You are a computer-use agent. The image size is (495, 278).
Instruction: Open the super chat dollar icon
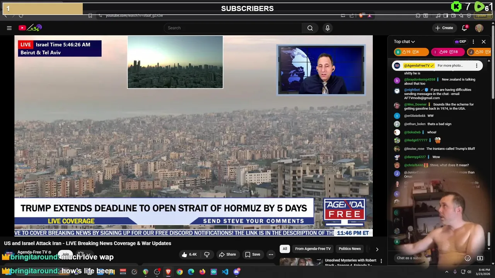pos(480,258)
